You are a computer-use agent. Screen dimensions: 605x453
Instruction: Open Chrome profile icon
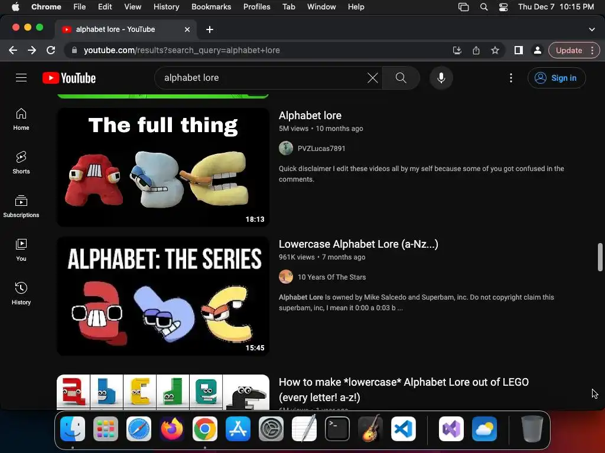537,50
